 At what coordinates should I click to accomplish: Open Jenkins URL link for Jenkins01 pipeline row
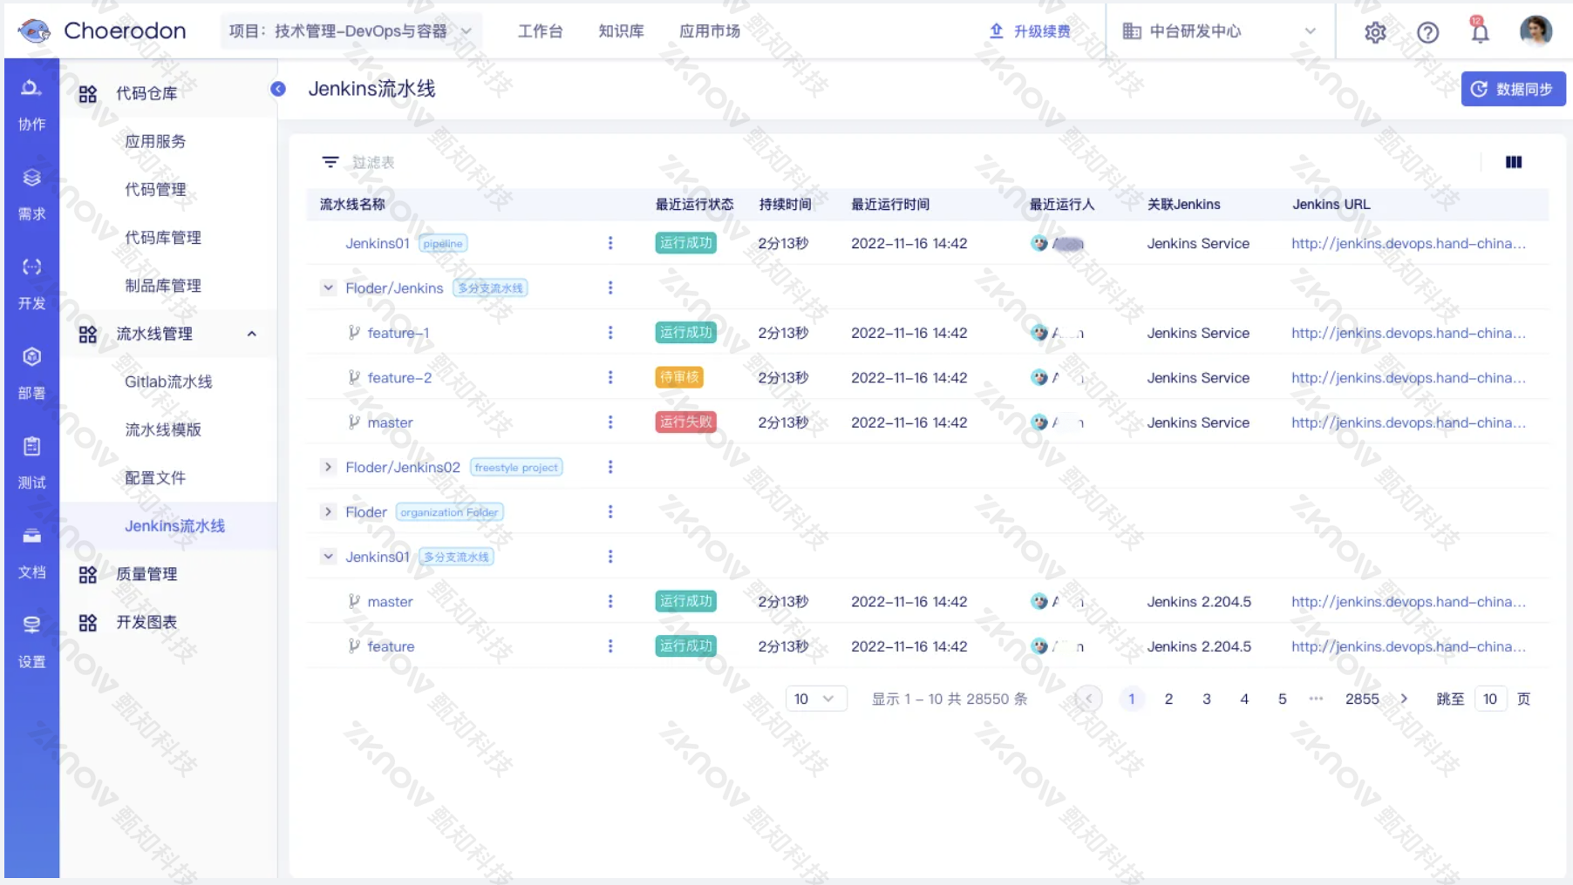click(x=1409, y=243)
